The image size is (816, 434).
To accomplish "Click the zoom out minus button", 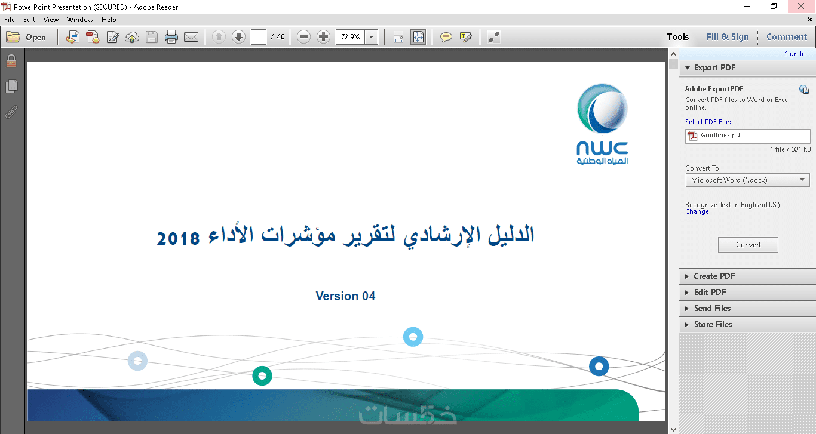I will (x=303, y=37).
